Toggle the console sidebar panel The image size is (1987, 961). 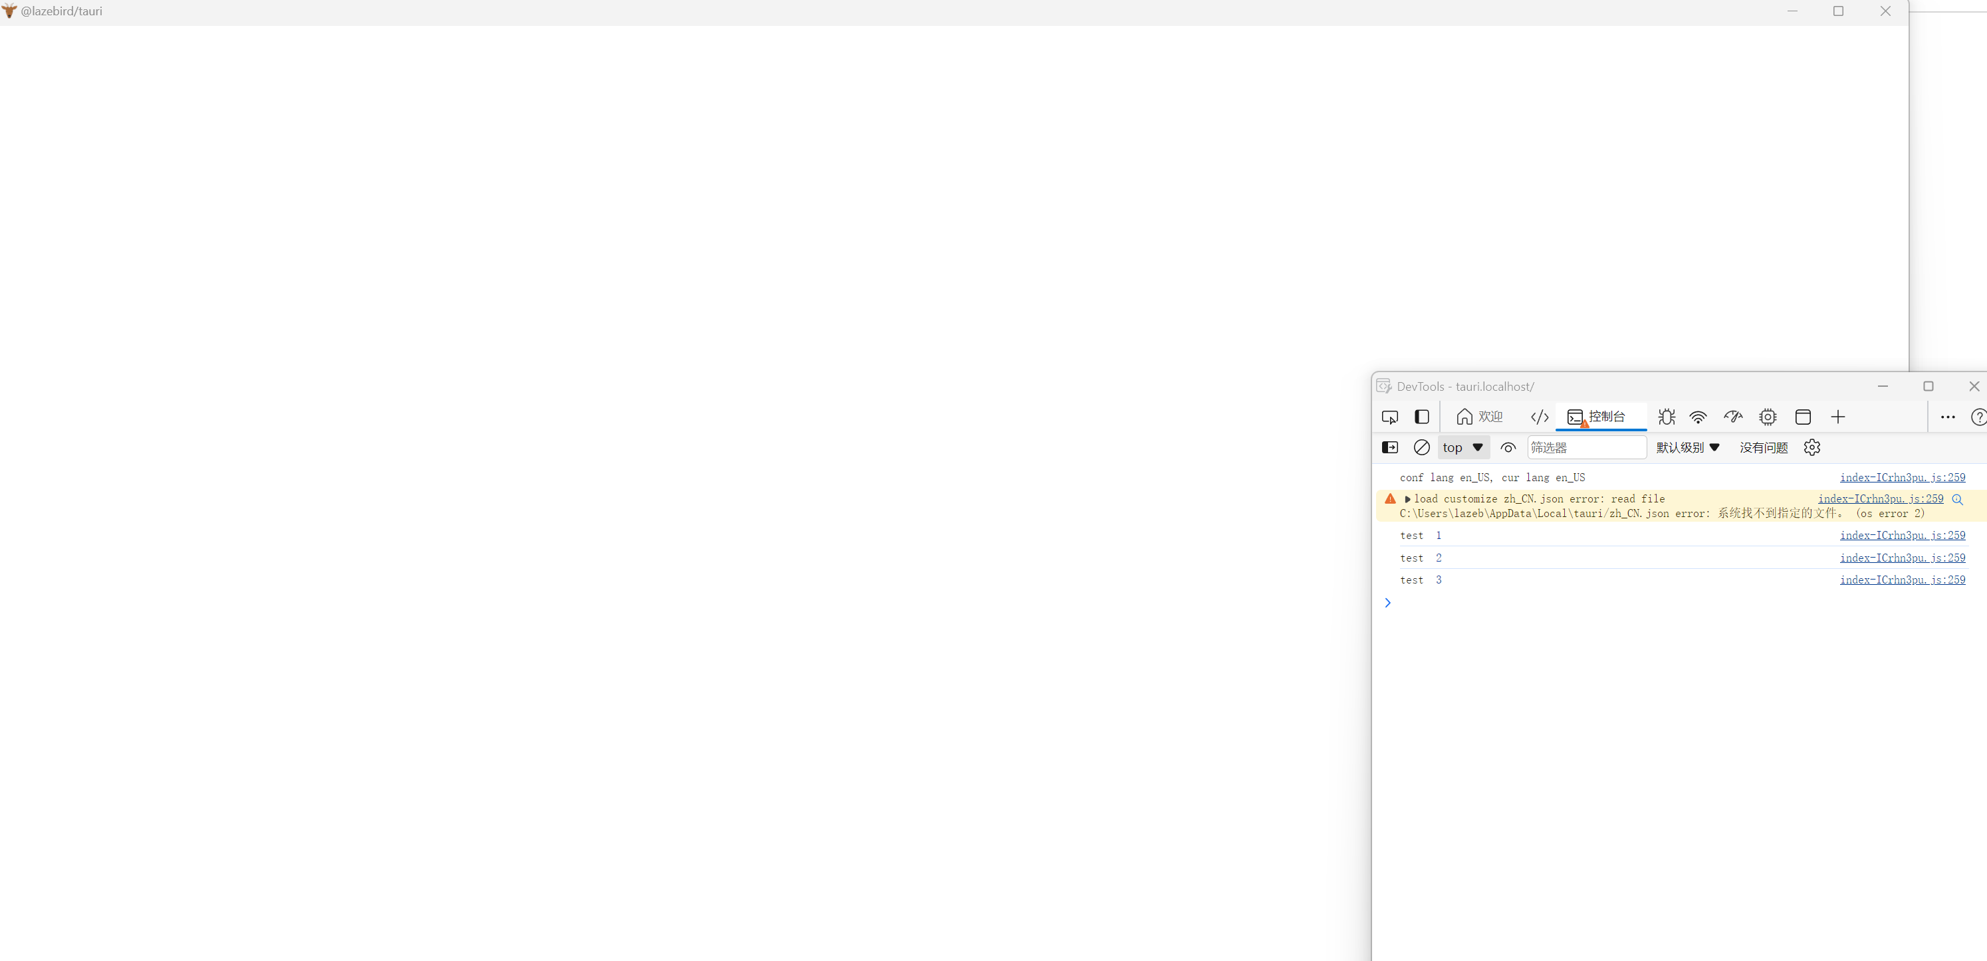1389,447
